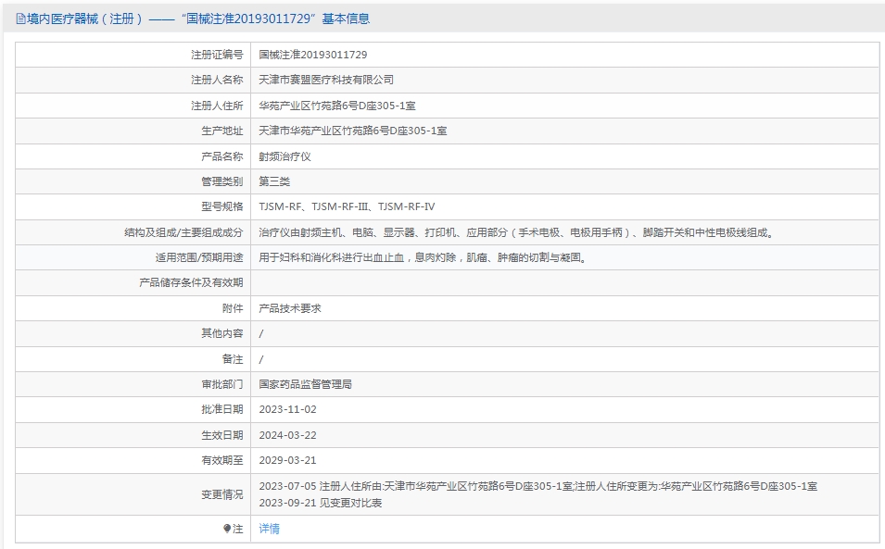Select the 华苑产业区竹苑路6号D座305-1室 registrant address value

coord(337,106)
